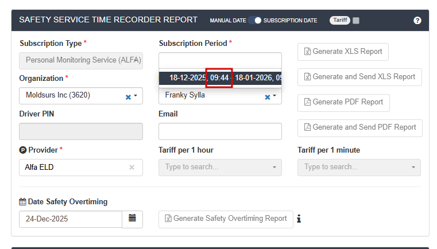Click the Date Safety Overtiming calendar icon
The width and height of the screenshot is (437, 249).
22,201
